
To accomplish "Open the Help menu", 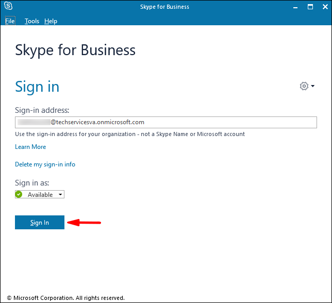I will [x=51, y=21].
